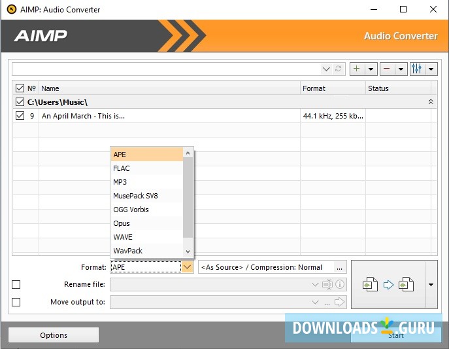This screenshot has height=349, width=449.
Task: Choose WavPack from the format list
Action: pos(146,251)
